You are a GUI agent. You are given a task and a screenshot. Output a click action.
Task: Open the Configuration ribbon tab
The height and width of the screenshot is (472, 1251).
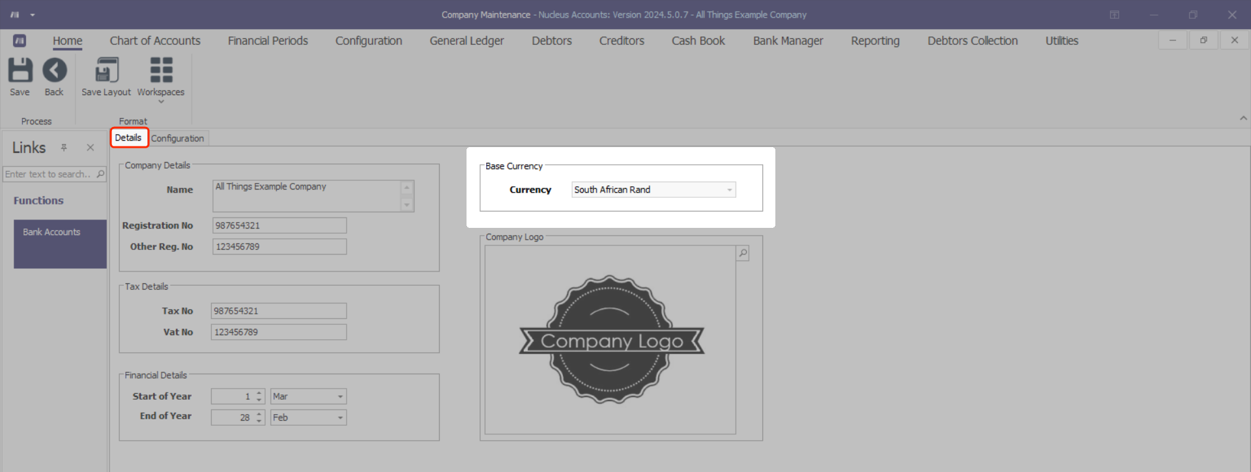369,40
